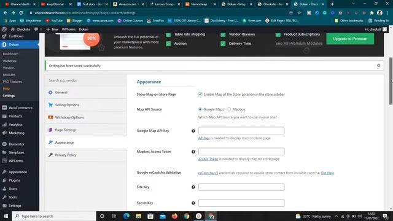
Task: Open the reCaptcha v3 link
Action: tap(208, 173)
